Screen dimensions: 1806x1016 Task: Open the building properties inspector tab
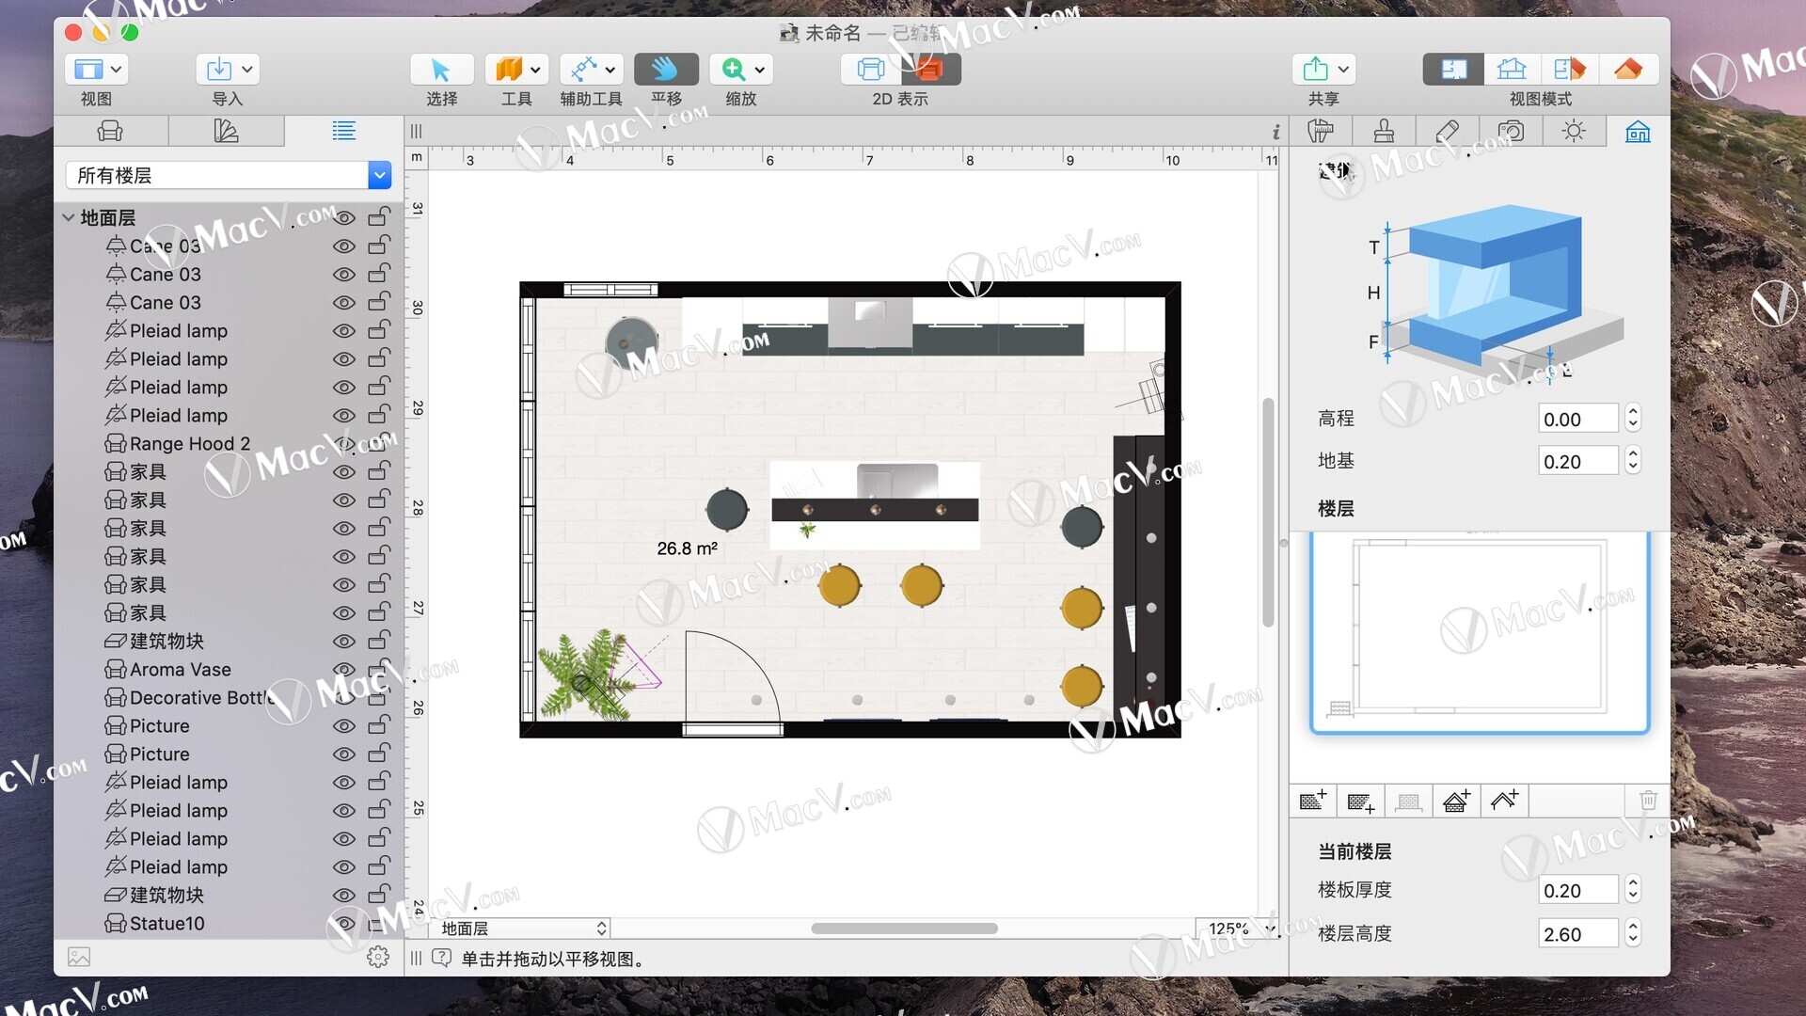pos(1638,132)
